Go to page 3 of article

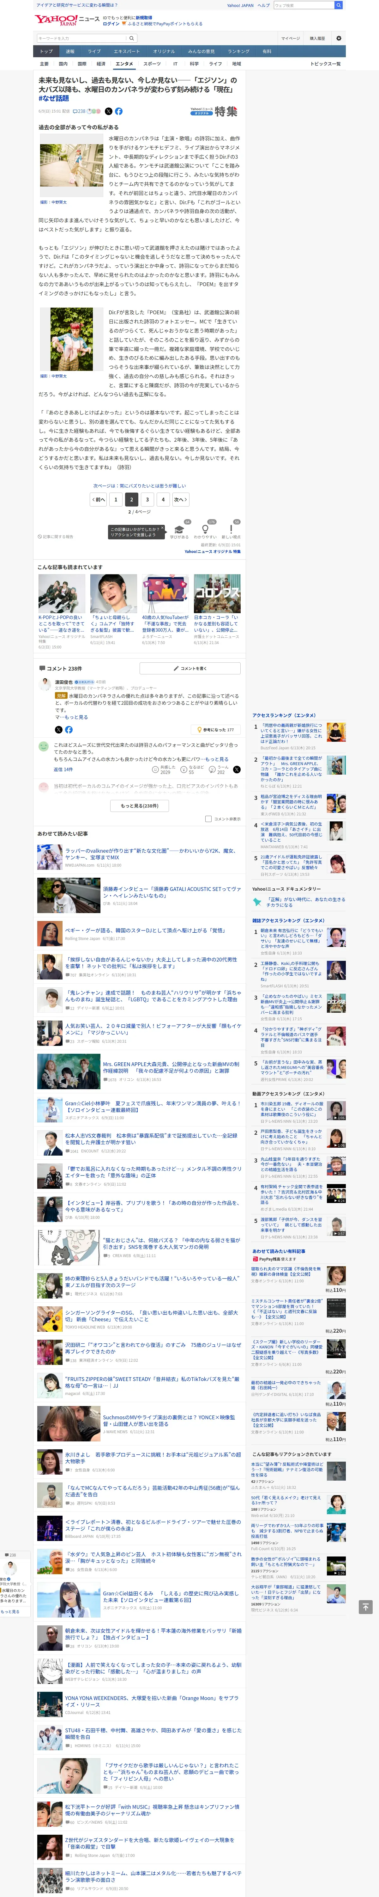click(147, 499)
